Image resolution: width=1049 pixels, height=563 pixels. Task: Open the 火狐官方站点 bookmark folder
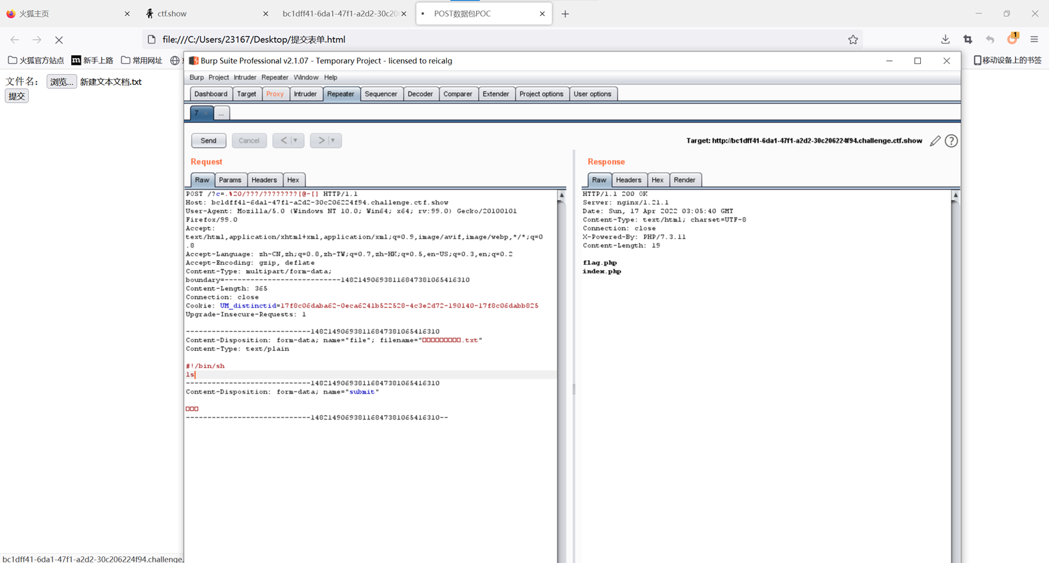pos(36,60)
